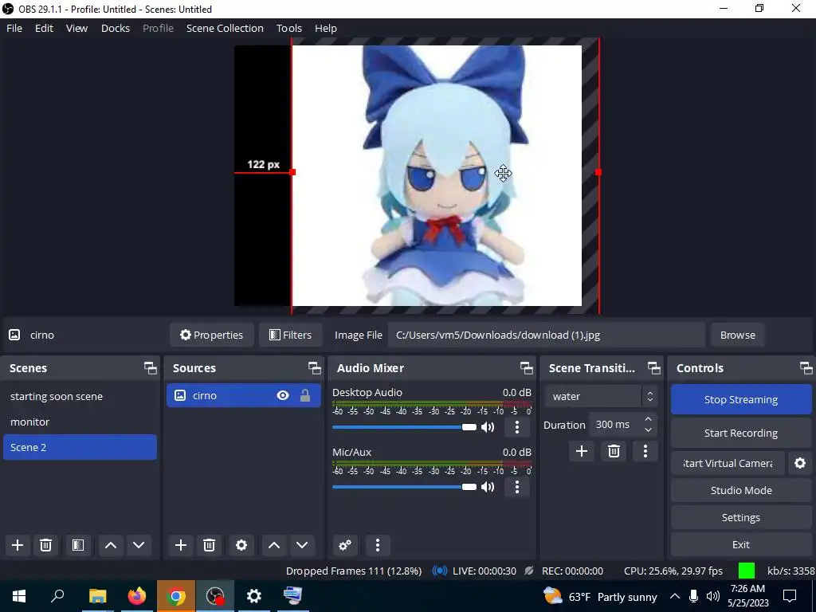
Task: Open Properties for cirno source
Action: tap(212, 335)
